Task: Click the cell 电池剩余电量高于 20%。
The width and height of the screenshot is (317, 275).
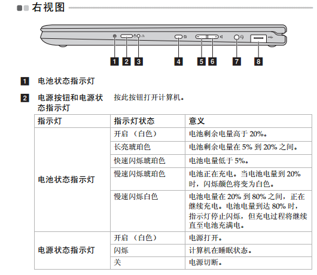Action: [x=248, y=135]
